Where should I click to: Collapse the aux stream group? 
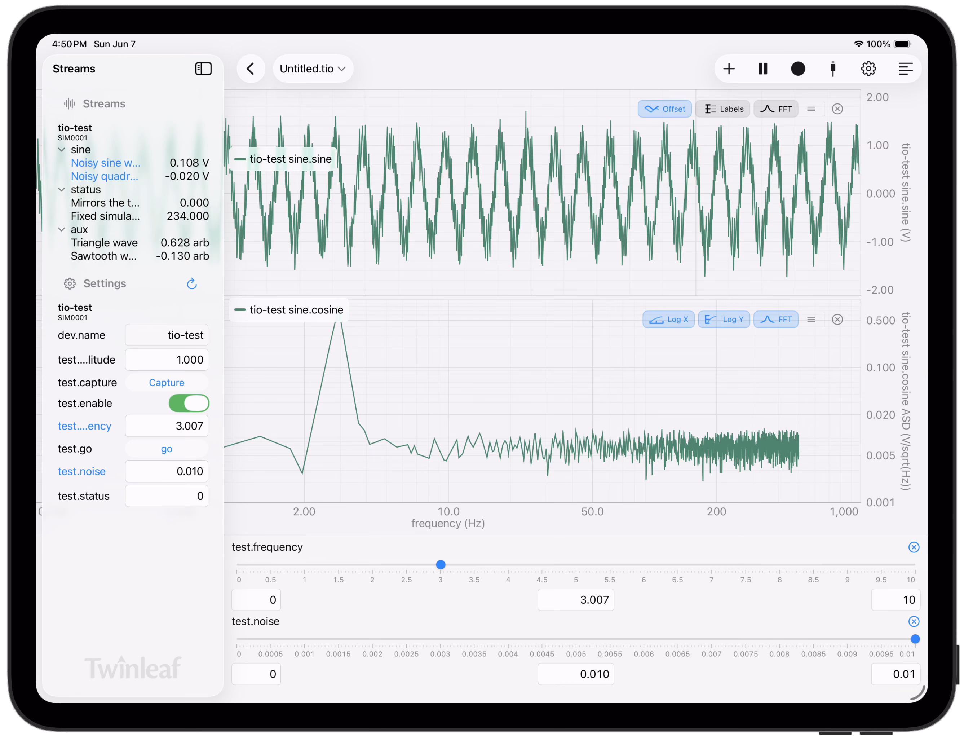pyautogui.click(x=62, y=229)
